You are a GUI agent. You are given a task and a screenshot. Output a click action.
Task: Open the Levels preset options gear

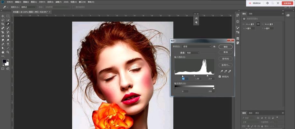tap(215, 46)
